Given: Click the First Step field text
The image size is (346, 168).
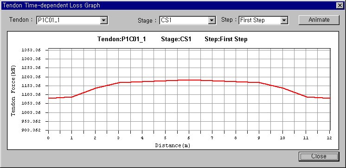Looking at the screenshot, I should point(252,20).
